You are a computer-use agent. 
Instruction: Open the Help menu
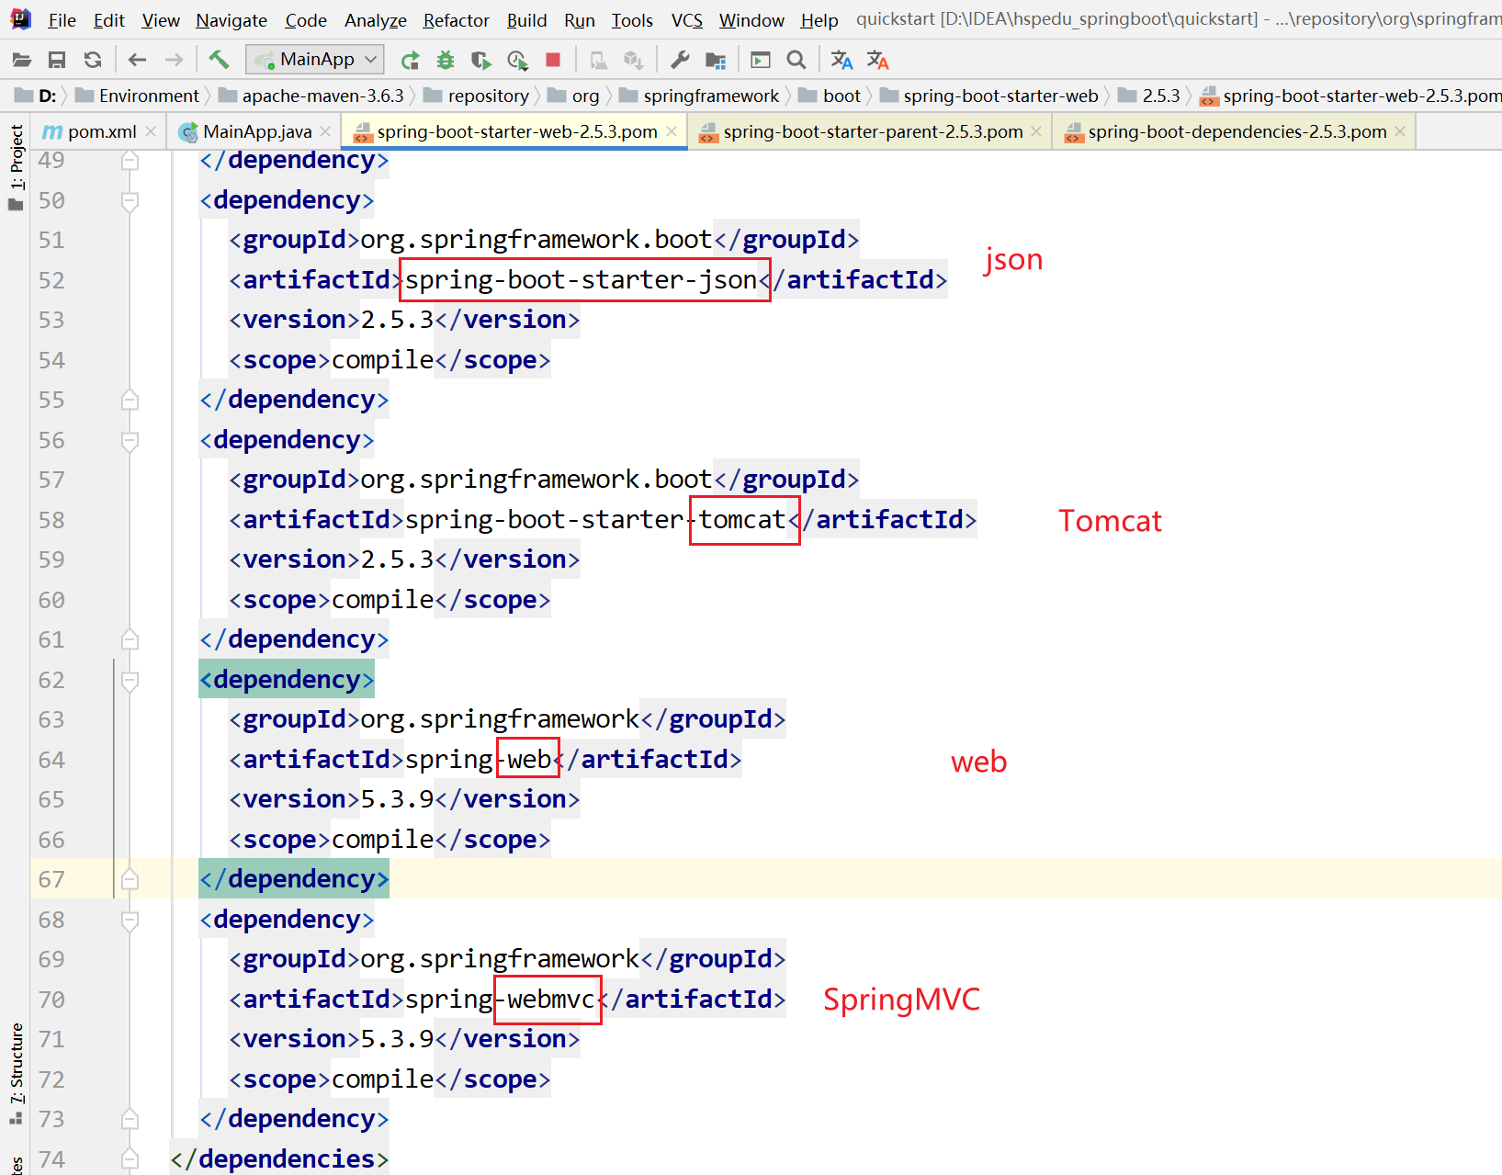point(819,20)
